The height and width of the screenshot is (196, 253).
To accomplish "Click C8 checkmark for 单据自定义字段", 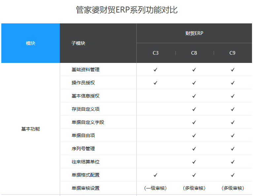I will point(194,122).
